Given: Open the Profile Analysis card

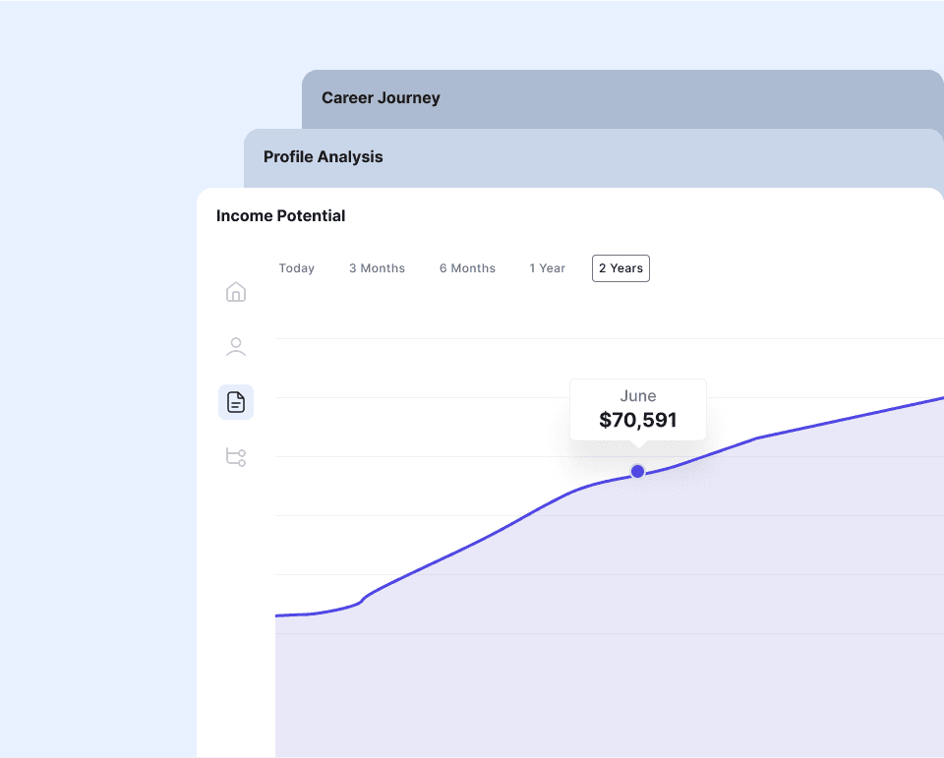Looking at the screenshot, I should [324, 157].
